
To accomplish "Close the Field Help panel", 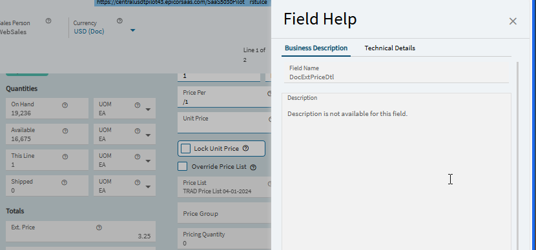I will [x=513, y=21].
